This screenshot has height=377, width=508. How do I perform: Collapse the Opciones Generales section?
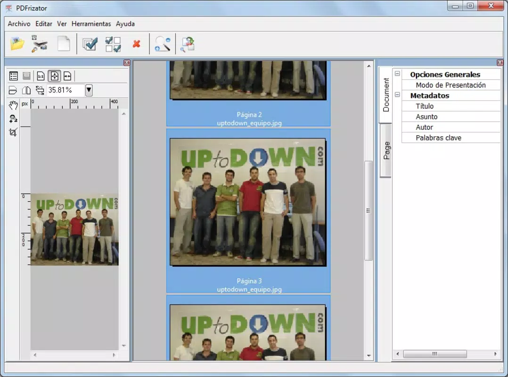point(397,74)
